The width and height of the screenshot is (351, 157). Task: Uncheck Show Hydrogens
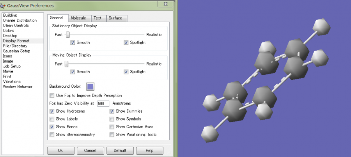tap(52, 111)
